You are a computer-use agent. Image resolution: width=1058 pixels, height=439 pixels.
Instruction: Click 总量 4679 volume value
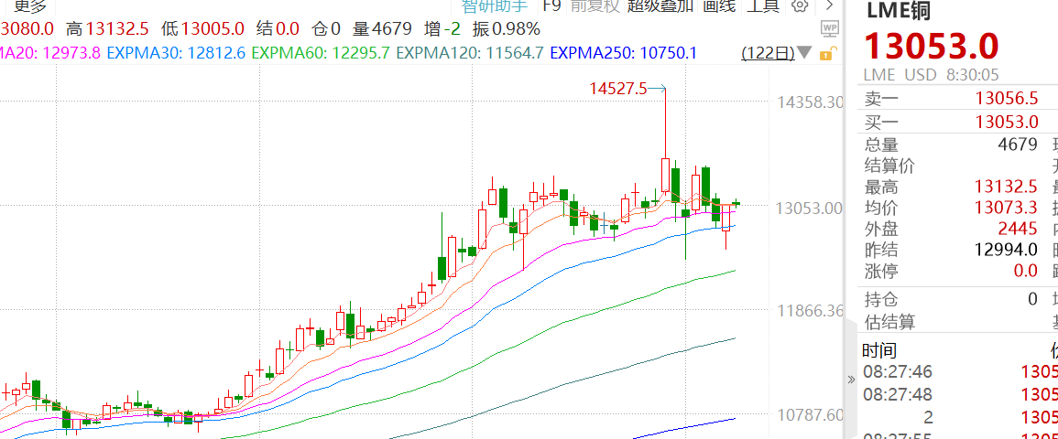[1018, 145]
